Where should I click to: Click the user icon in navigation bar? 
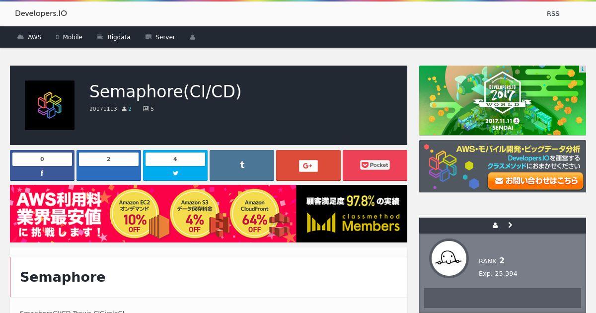pos(192,37)
